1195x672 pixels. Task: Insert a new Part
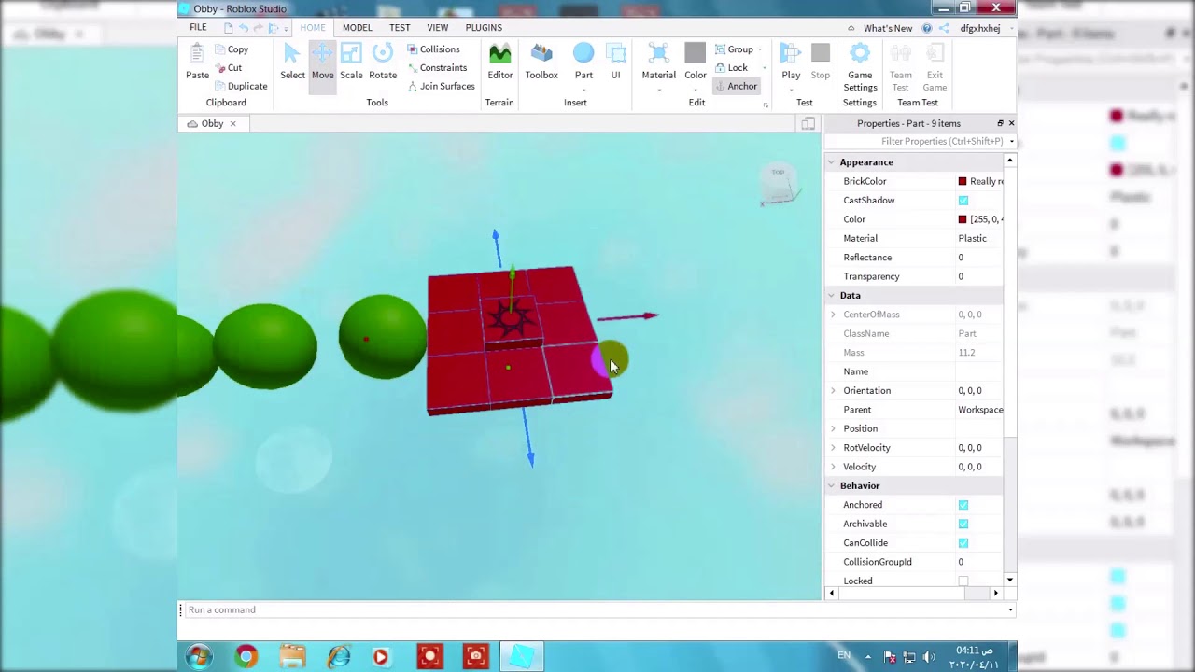(583, 62)
